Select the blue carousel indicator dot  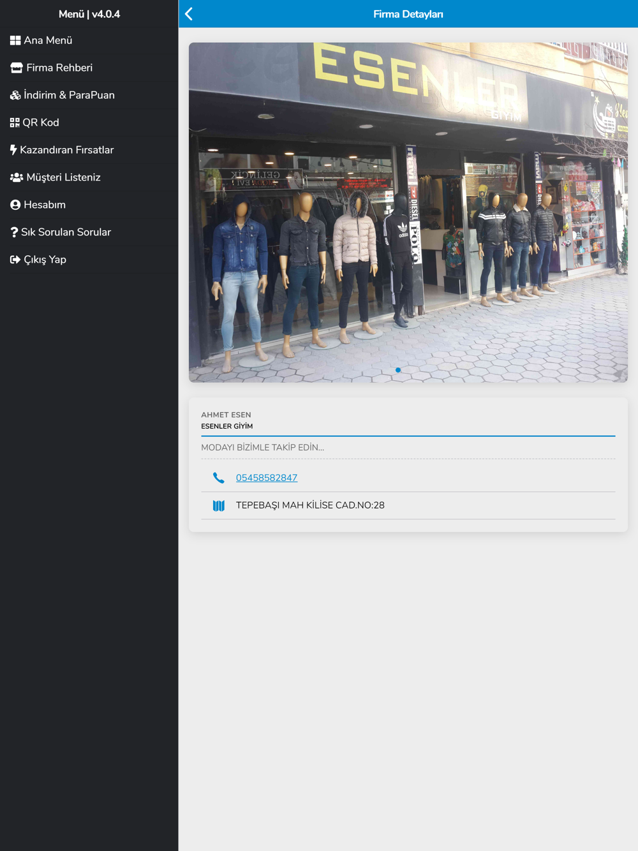398,370
